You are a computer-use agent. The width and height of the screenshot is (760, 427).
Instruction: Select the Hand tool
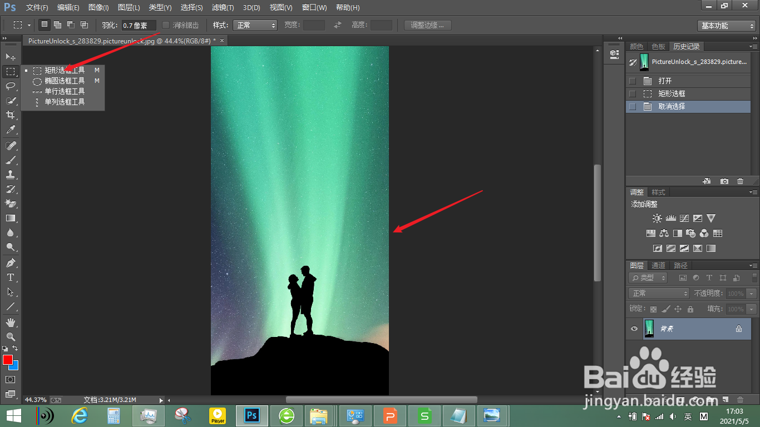[11, 322]
